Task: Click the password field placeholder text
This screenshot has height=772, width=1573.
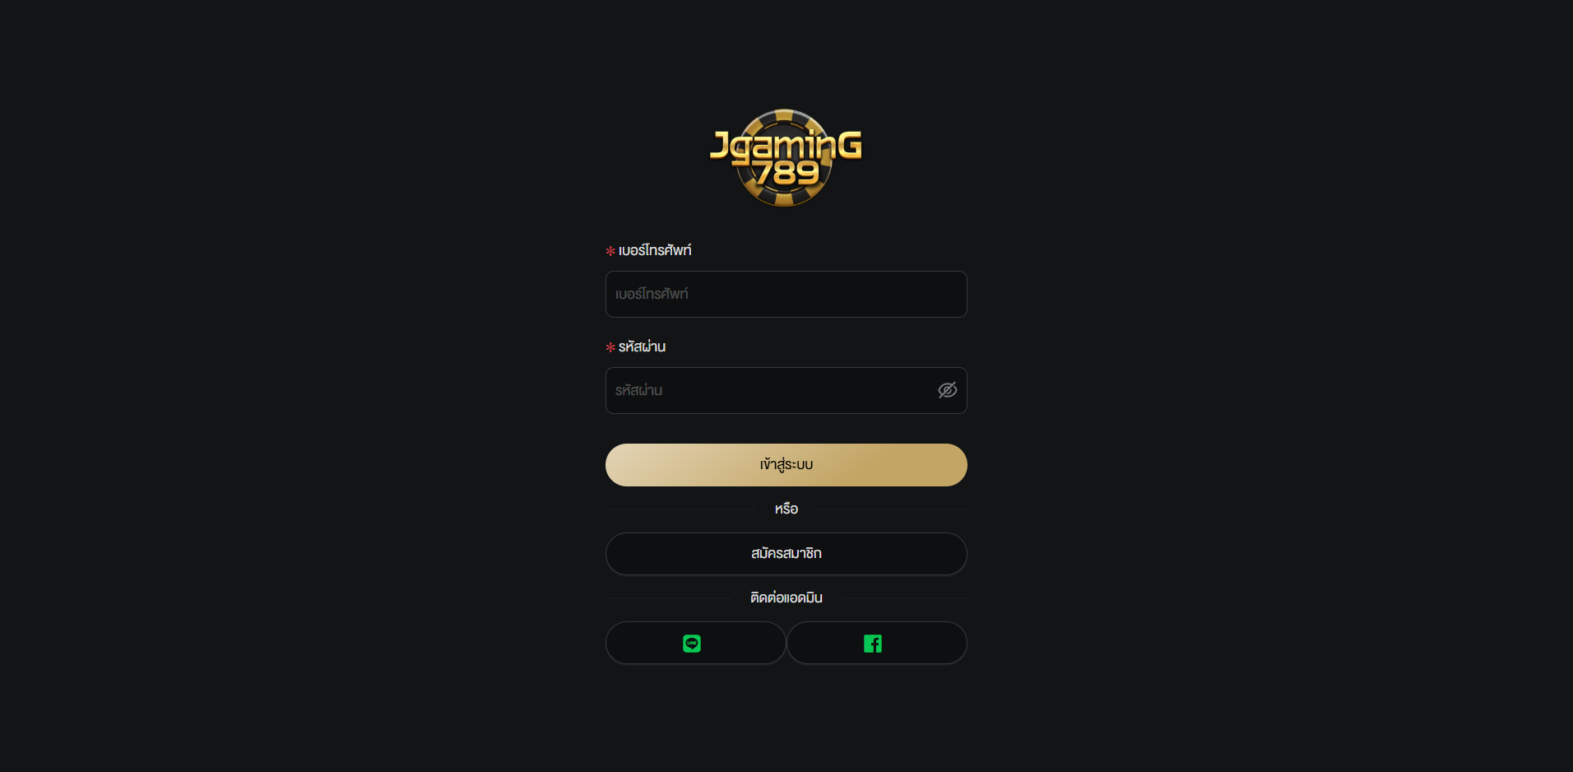Action: [638, 390]
